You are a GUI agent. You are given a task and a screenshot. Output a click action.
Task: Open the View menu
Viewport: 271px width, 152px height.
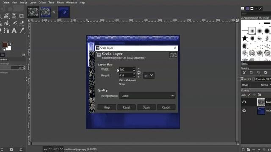tap(14, 3)
